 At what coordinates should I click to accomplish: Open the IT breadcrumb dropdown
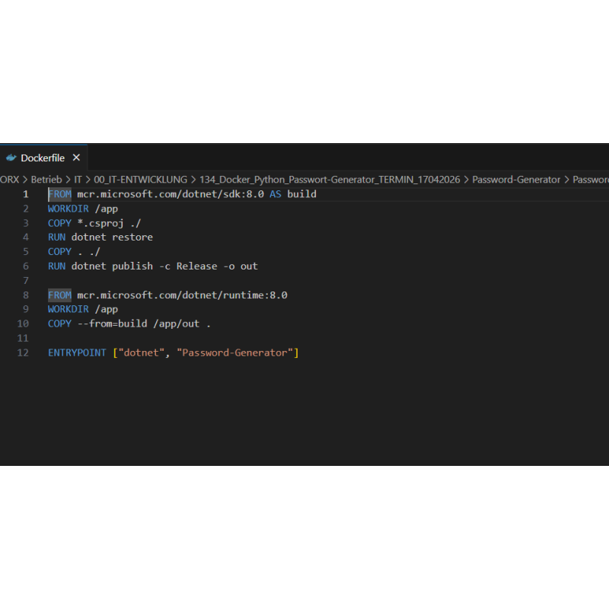pos(78,179)
